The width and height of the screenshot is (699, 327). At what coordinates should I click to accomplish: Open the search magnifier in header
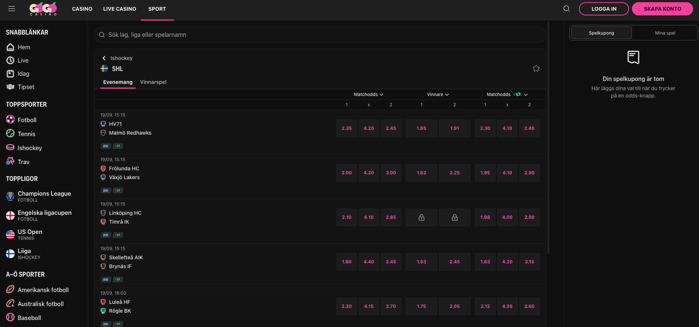567,9
